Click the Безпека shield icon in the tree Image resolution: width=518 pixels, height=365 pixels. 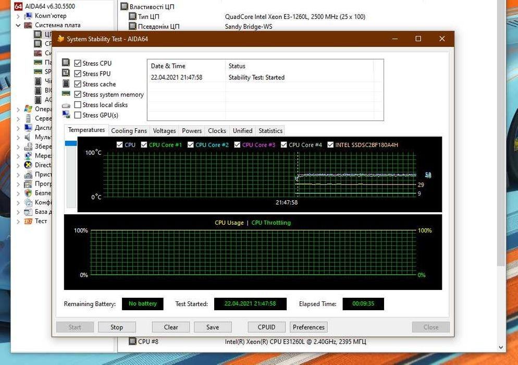(x=29, y=193)
